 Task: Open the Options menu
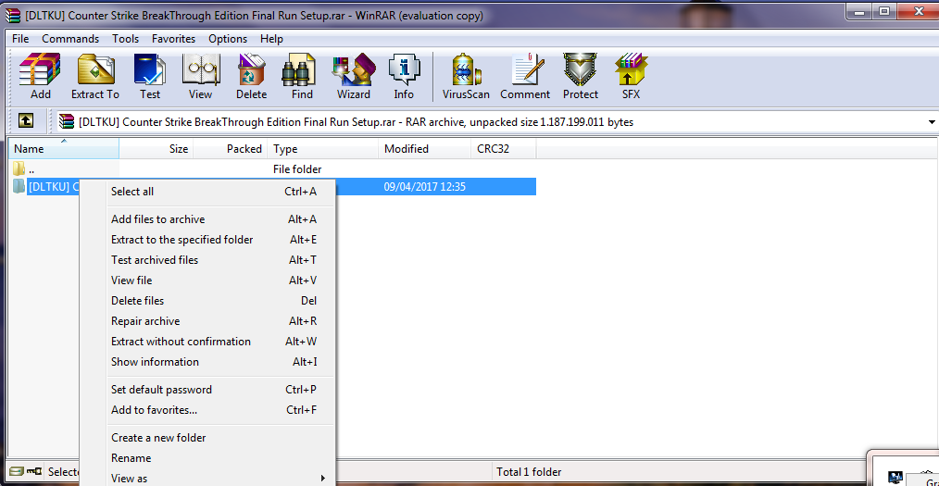point(228,38)
